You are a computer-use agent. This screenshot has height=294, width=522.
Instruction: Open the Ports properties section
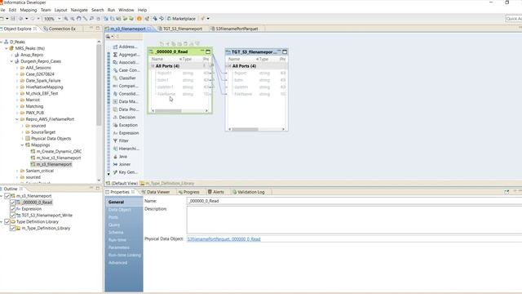pyautogui.click(x=113, y=217)
